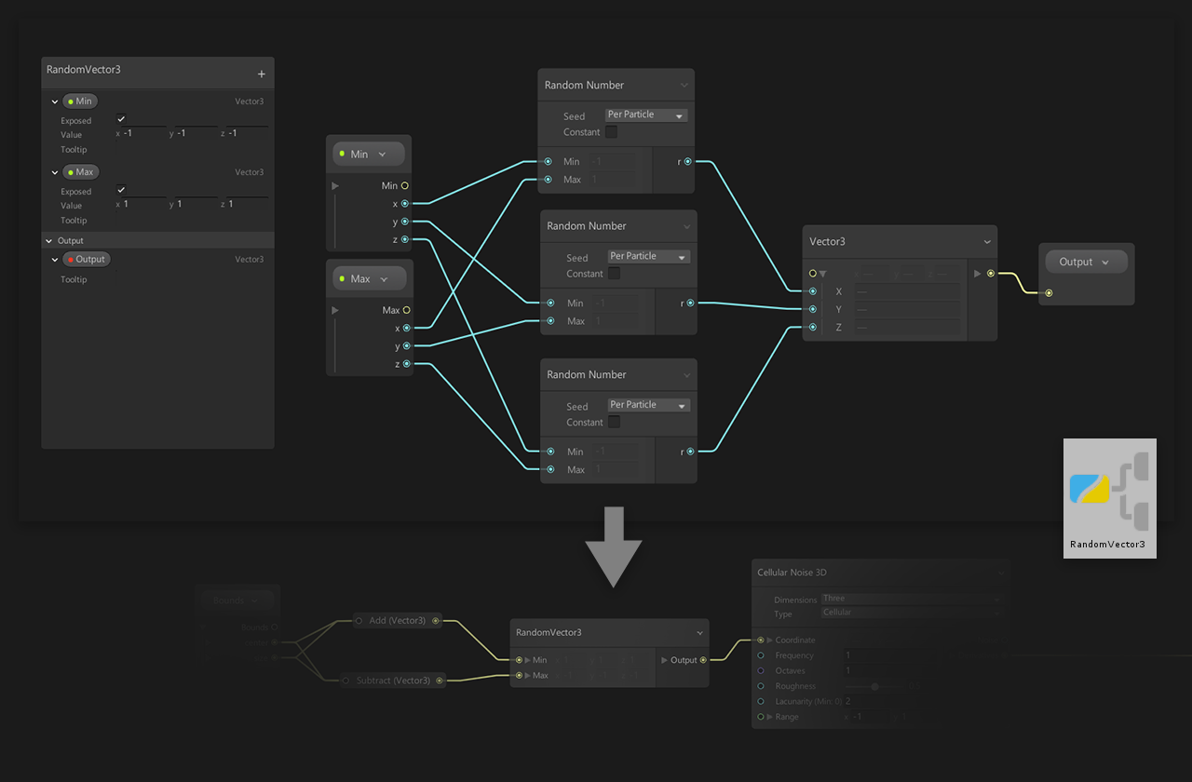Click the X input port on the Vector3 node

click(812, 290)
